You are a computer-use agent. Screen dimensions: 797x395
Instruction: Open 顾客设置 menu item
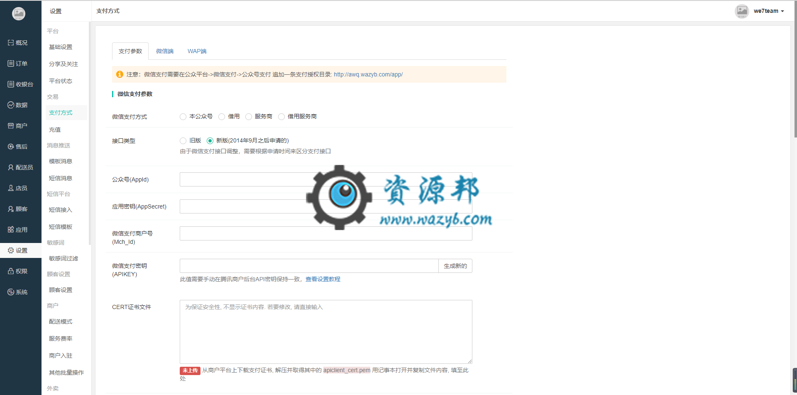coord(61,290)
